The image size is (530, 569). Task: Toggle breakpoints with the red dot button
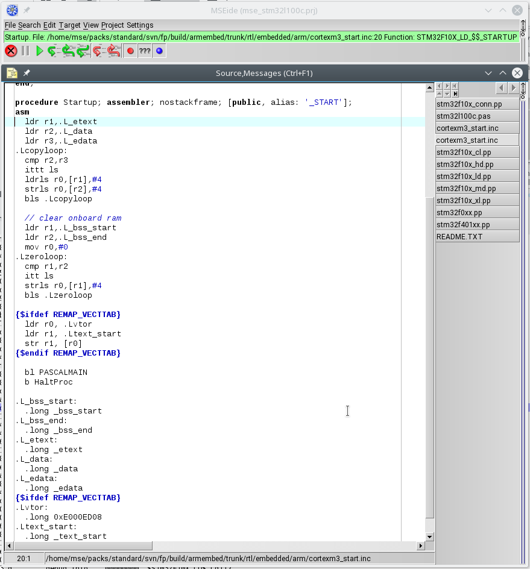130,51
